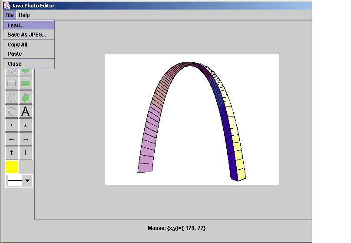The height and width of the screenshot is (243, 351).
Task: Choose Load... from the File menu
Action: point(29,25)
